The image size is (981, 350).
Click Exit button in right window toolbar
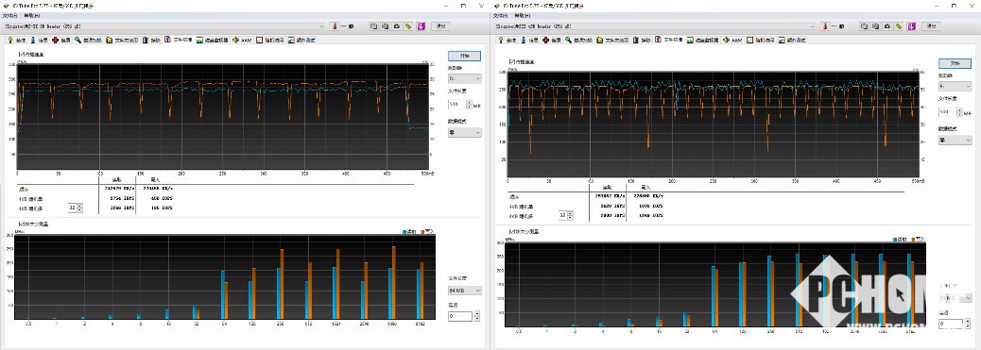[x=932, y=26]
